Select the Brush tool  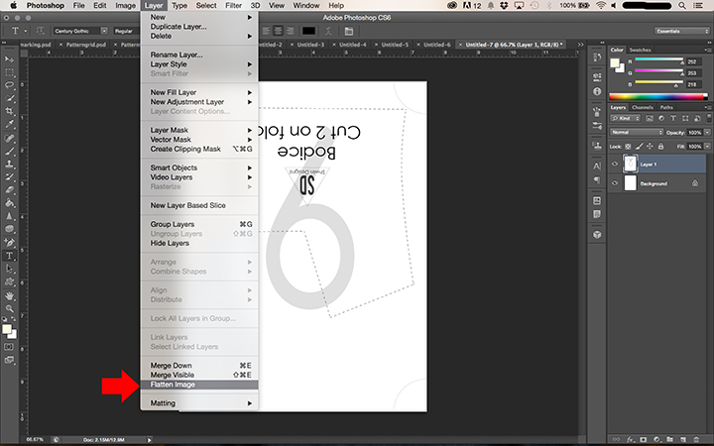click(9, 151)
